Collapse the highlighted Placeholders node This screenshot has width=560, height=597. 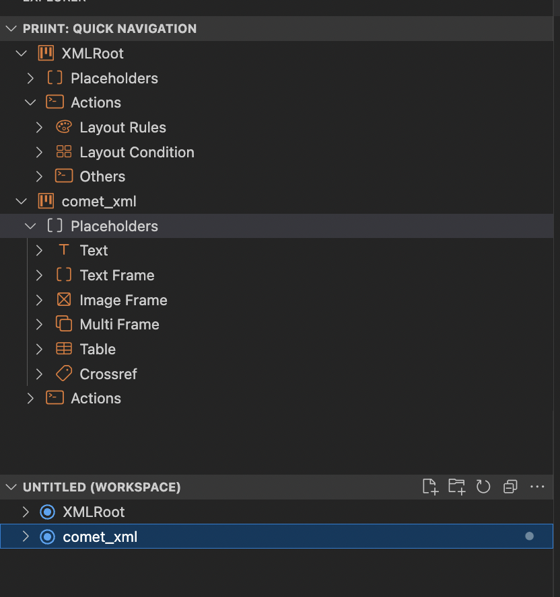coord(30,226)
